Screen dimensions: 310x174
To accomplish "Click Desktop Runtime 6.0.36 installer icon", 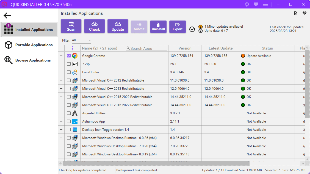I will click(x=75, y=138).
